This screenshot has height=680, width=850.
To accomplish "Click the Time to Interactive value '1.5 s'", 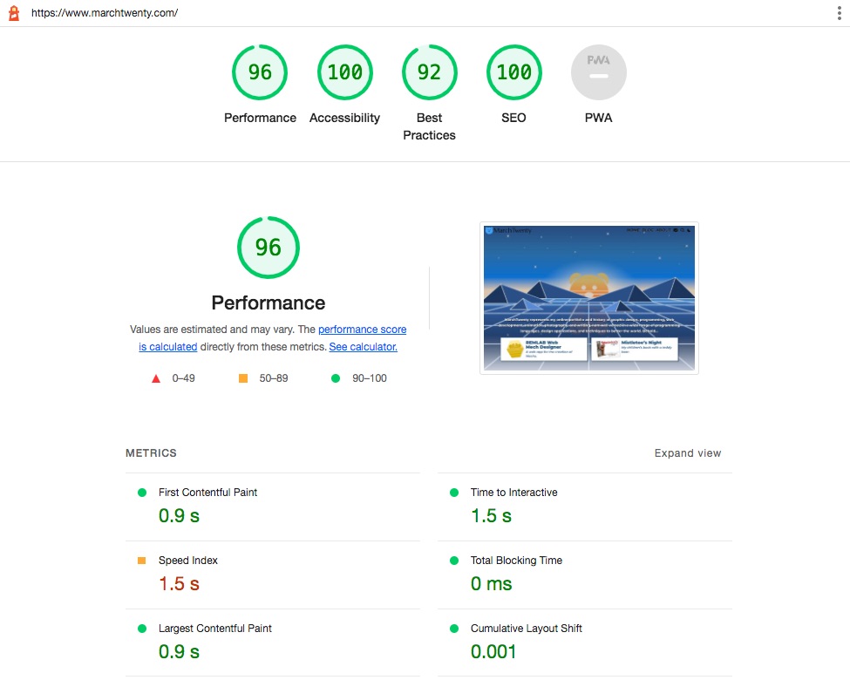I will pyautogui.click(x=491, y=516).
